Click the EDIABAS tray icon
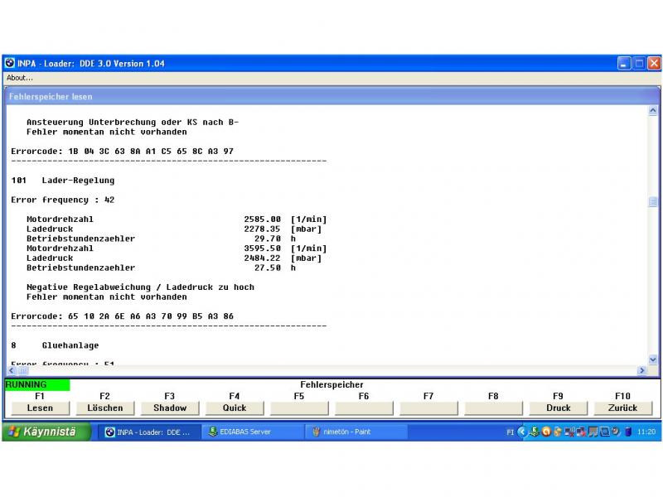 tap(535, 432)
